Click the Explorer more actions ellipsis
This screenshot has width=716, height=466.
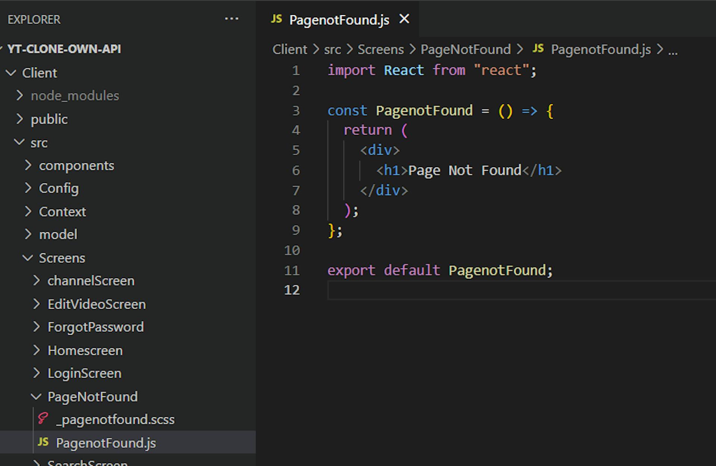pyautogui.click(x=231, y=19)
